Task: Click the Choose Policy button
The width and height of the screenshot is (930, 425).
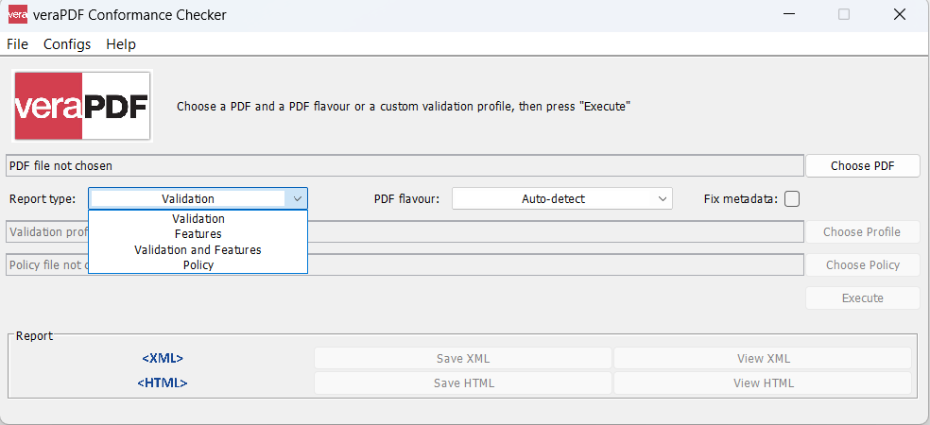Action: pyautogui.click(x=862, y=265)
